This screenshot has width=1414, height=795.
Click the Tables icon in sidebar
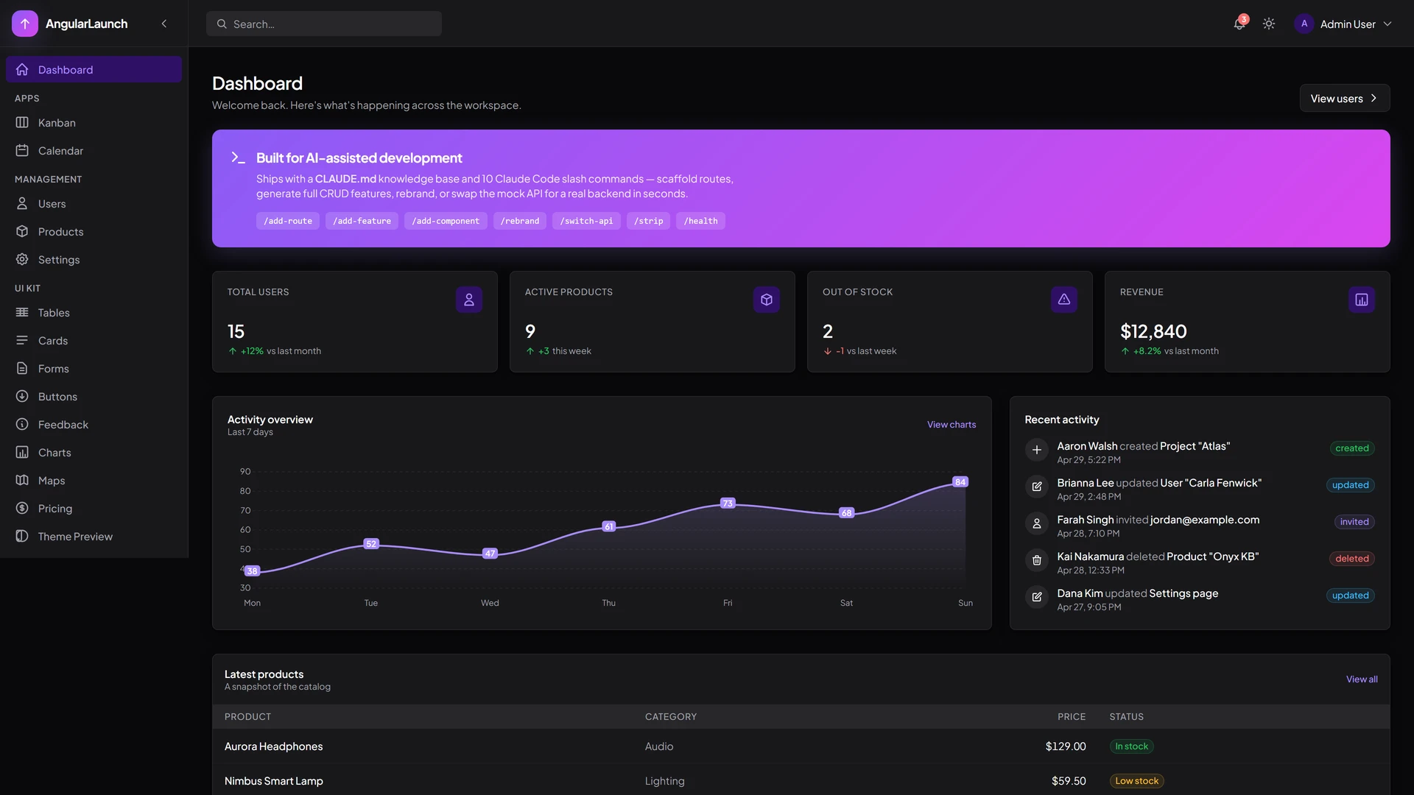22,312
